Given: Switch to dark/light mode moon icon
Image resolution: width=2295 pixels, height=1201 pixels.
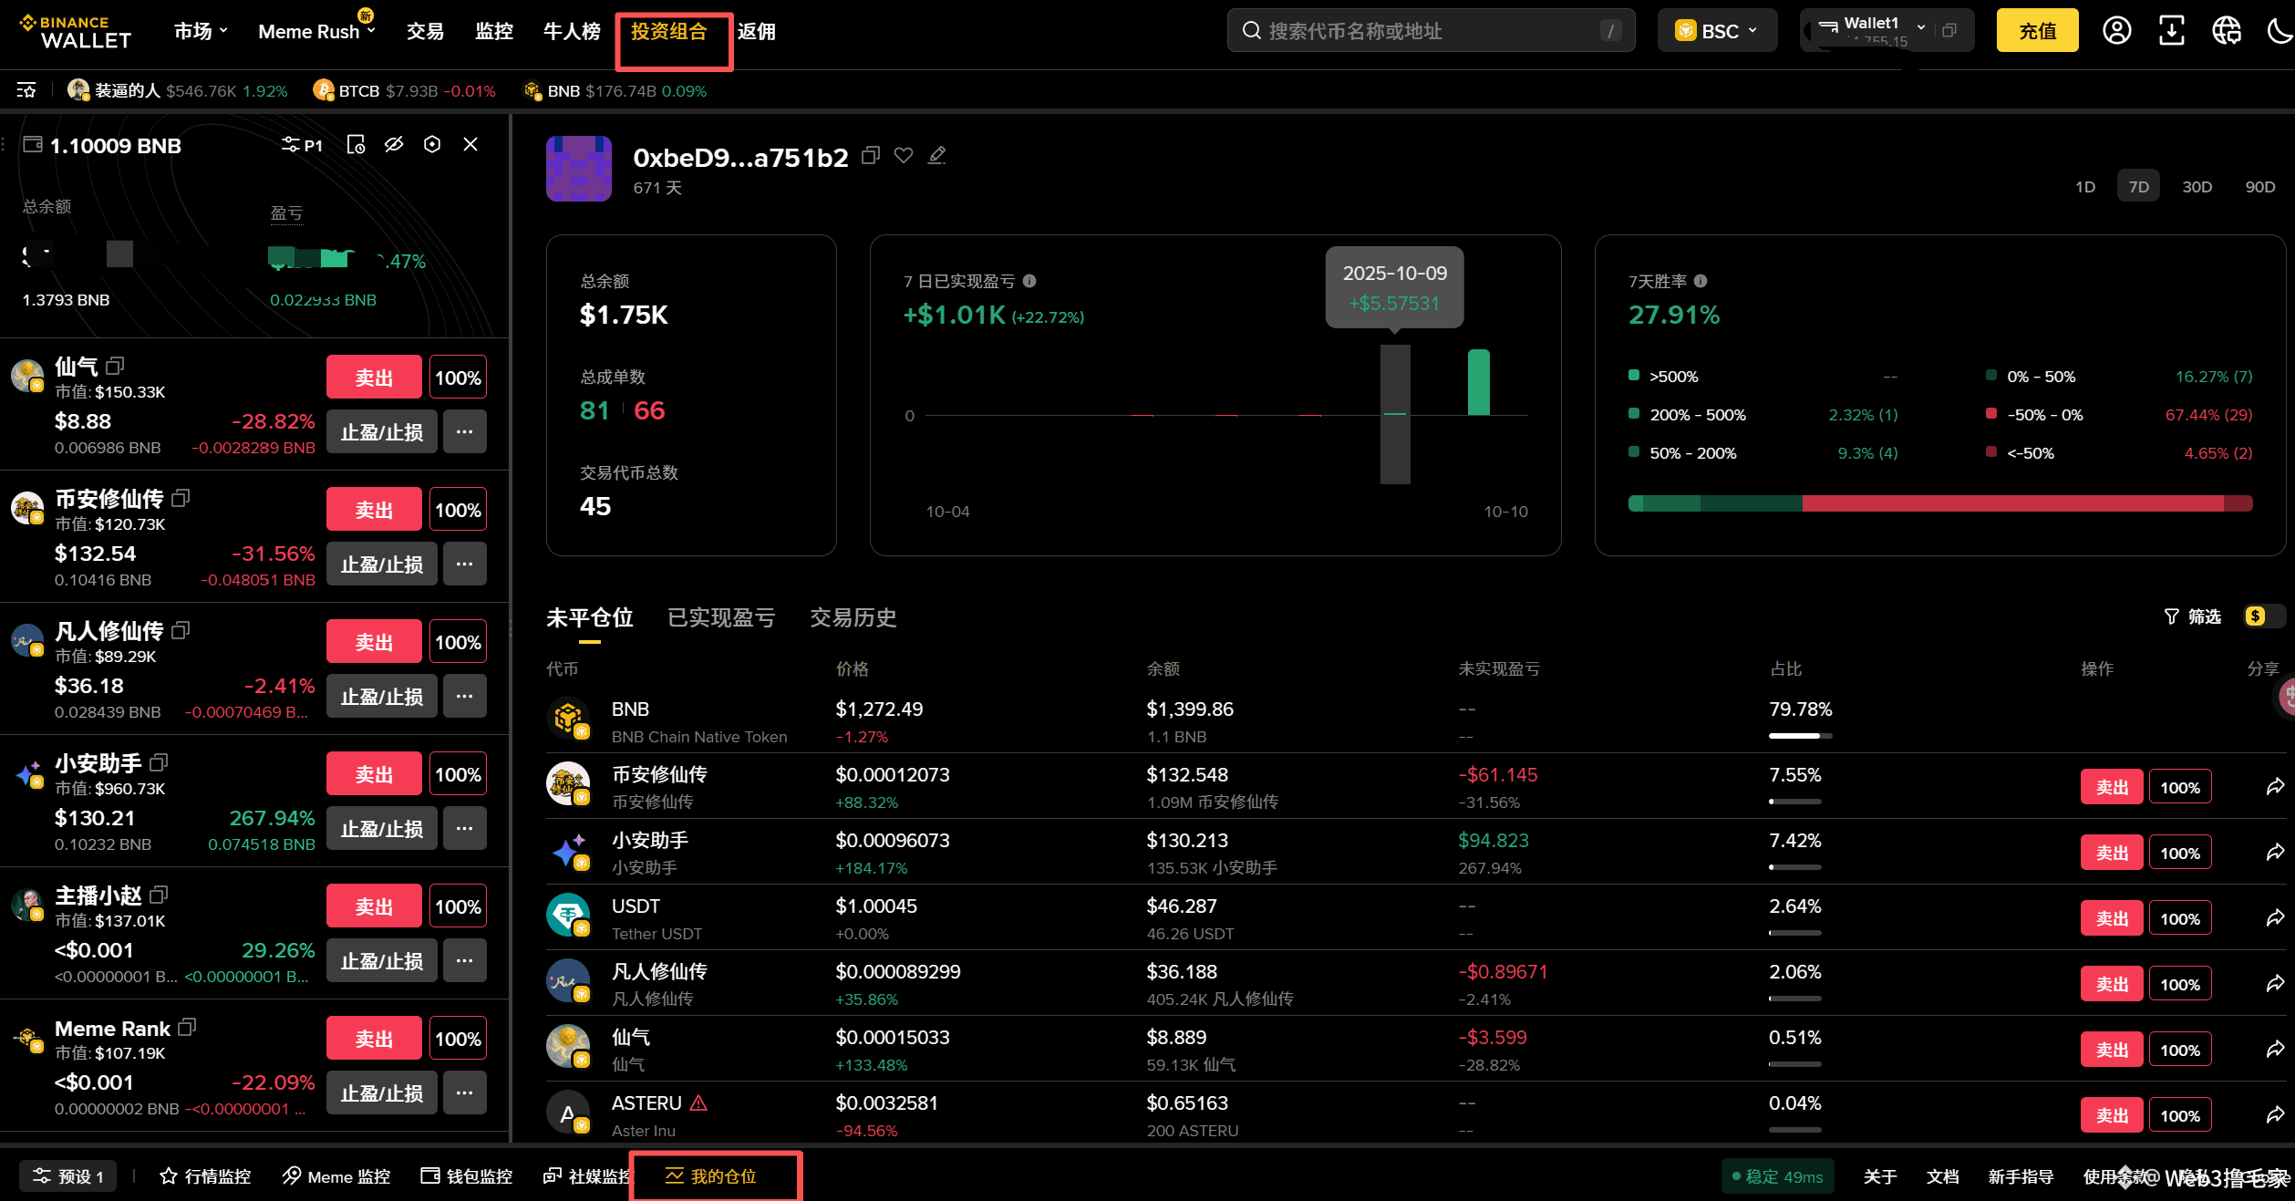Looking at the screenshot, I should [x=2279, y=31].
